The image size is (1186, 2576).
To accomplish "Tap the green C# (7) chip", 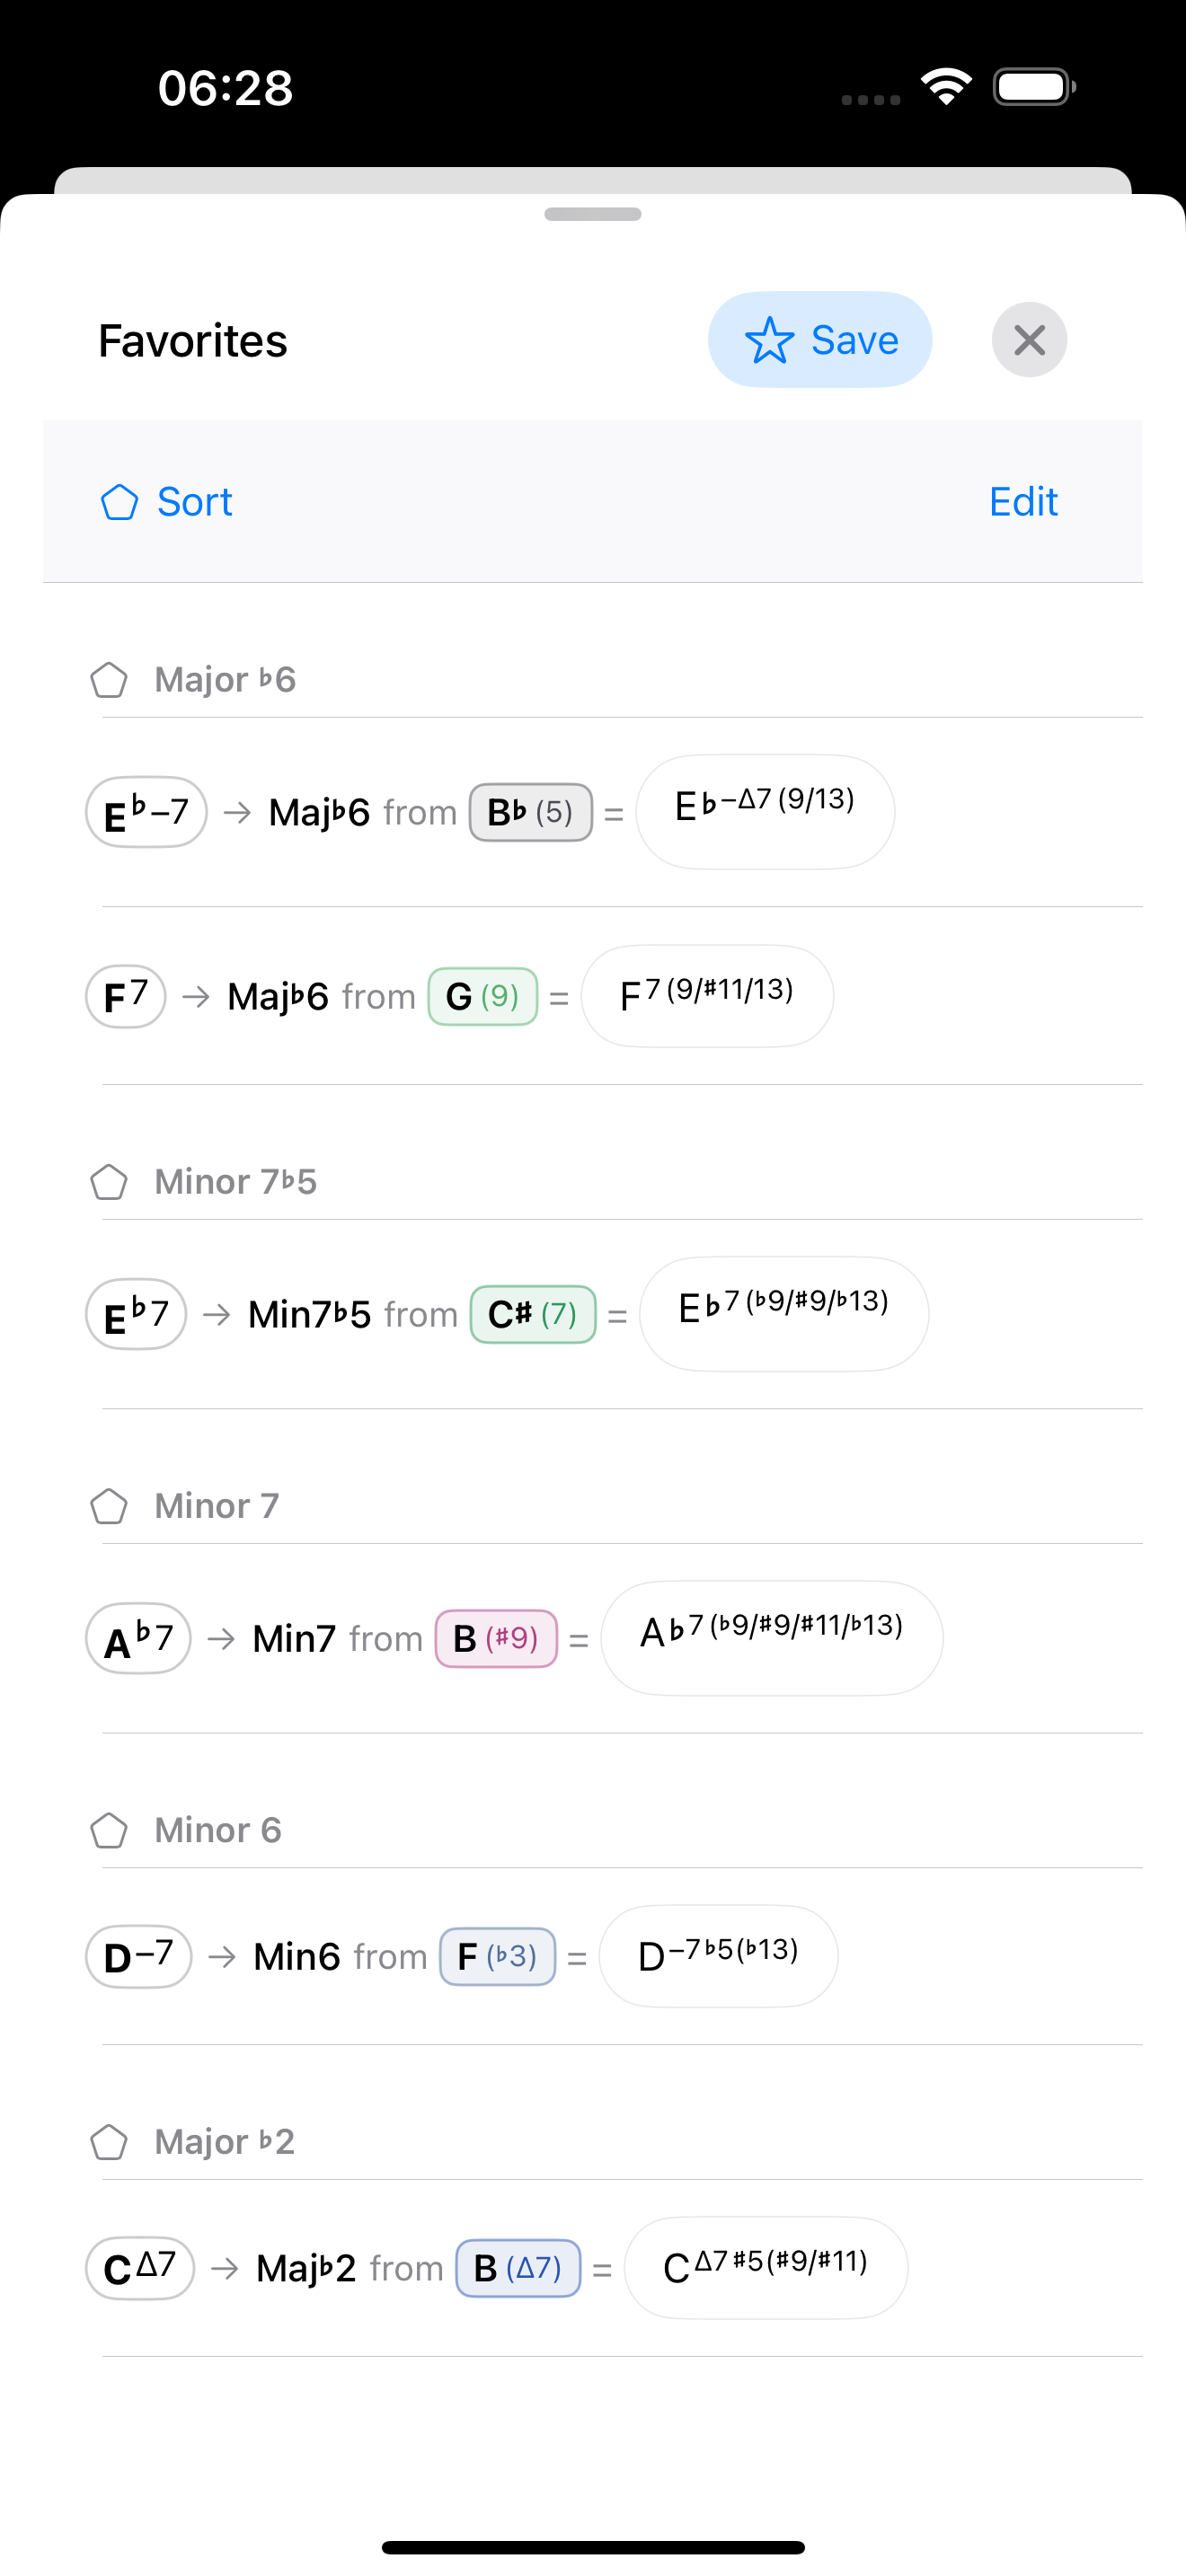I will pyautogui.click(x=533, y=1314).
